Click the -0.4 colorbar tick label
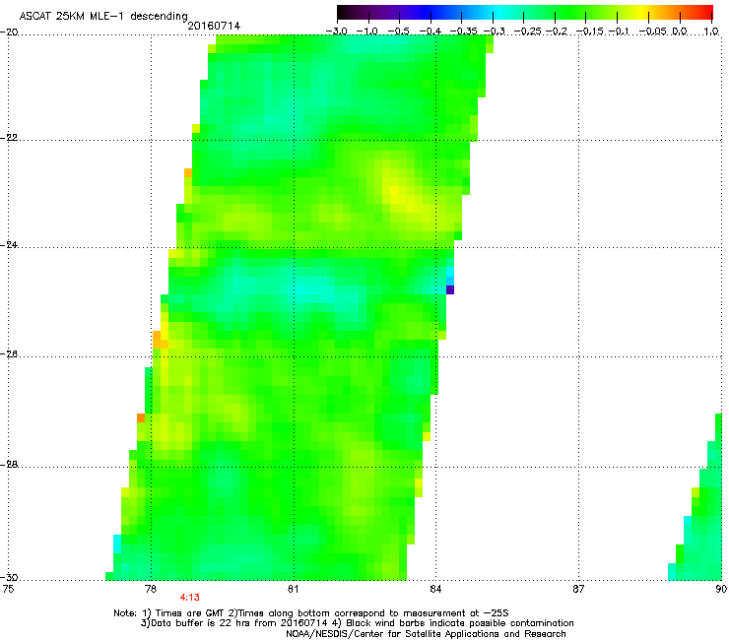The height and width of the screenshot is (640, 729). 431,32
